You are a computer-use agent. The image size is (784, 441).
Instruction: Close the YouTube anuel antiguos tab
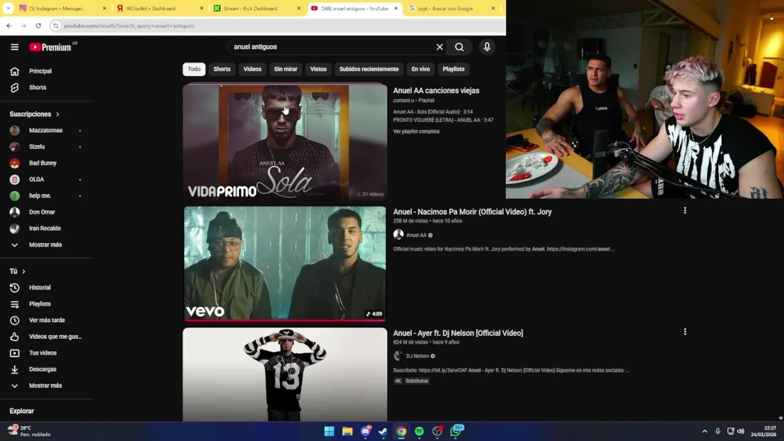pos(396,9)
